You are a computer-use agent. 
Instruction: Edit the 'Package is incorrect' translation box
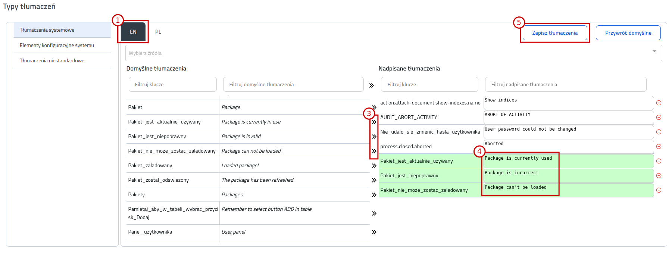tap(568, 176)
